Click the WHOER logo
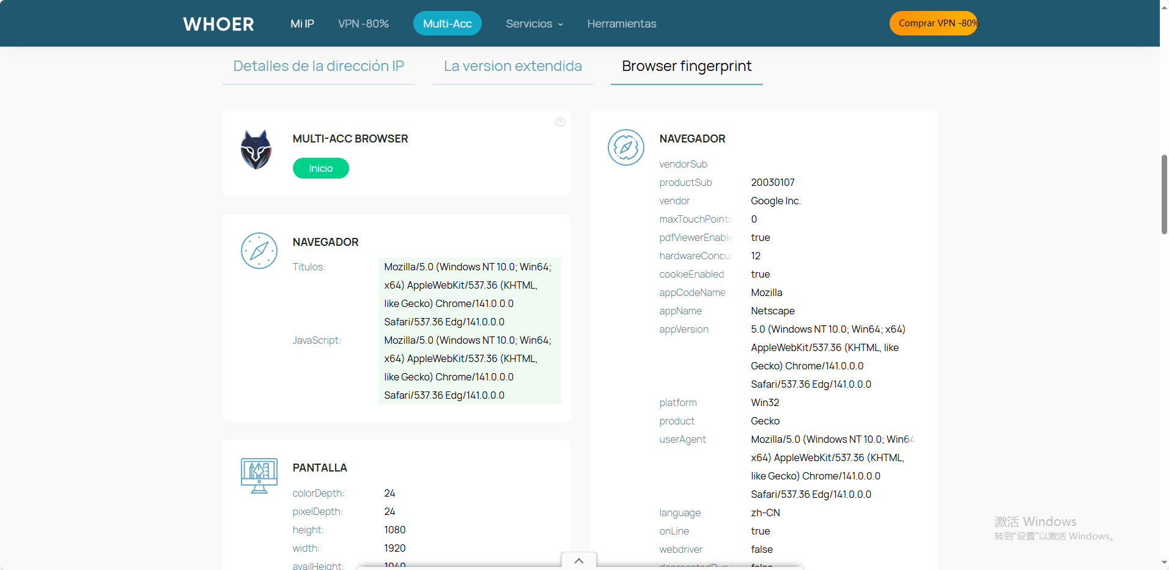The width and height of the screenshot is (1169, 570). click(x=218, y=24)
